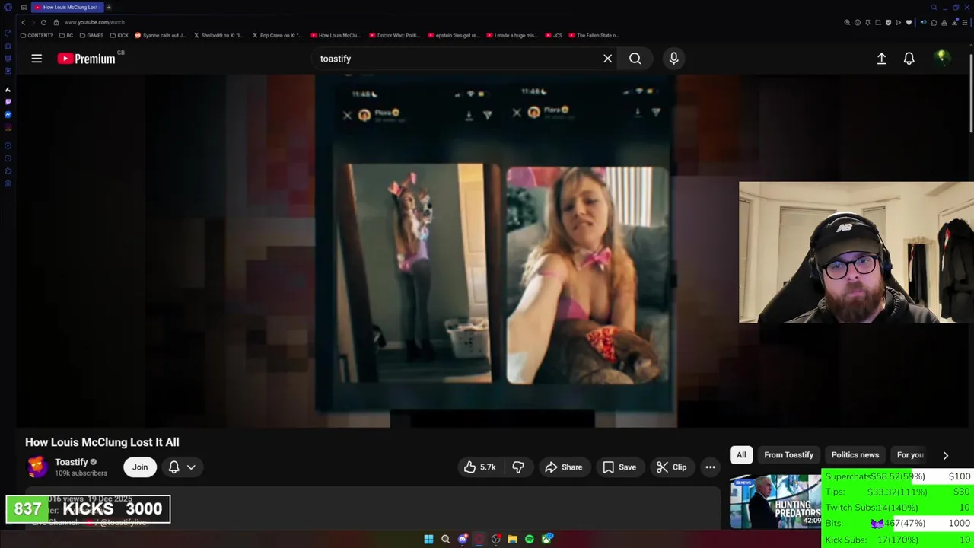
Task: Like the video with thumbs up
Action: [x=480, y=467]
